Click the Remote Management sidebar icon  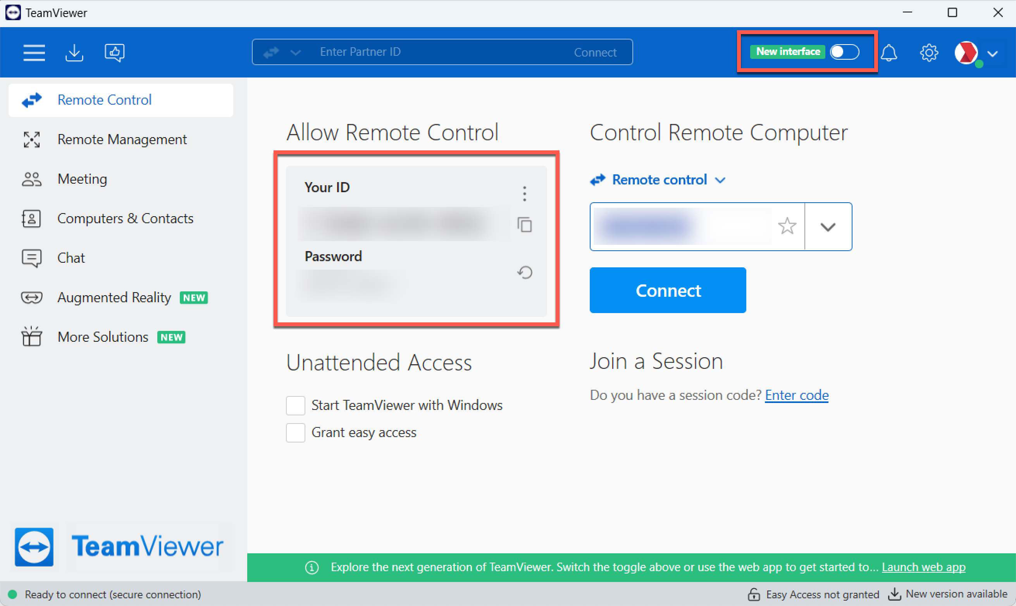31,139
